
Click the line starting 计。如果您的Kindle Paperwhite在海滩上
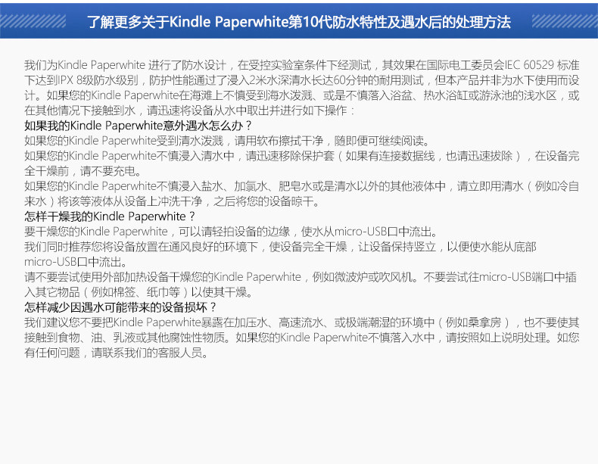pos(302,95)
